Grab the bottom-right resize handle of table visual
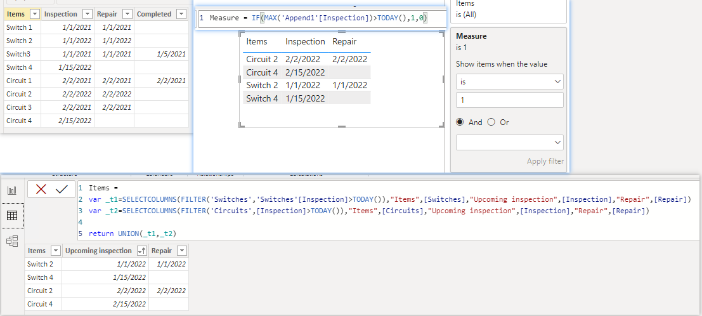Viewport: 702px width, 316px height. 443,126
